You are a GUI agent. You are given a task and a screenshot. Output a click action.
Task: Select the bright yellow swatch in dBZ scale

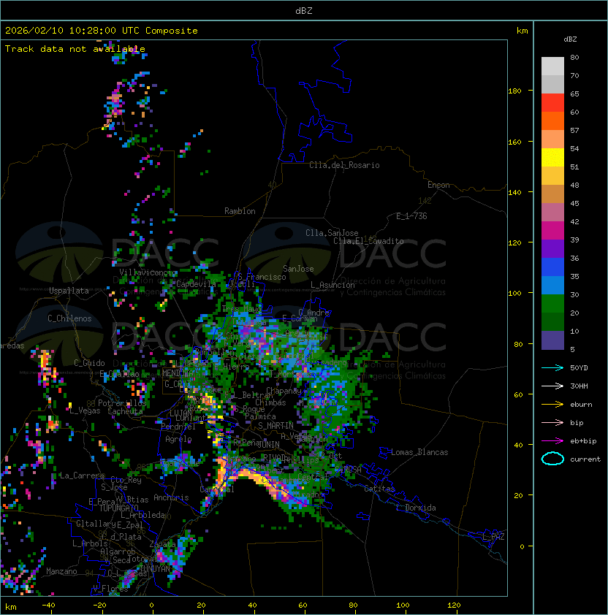[552, 158]
